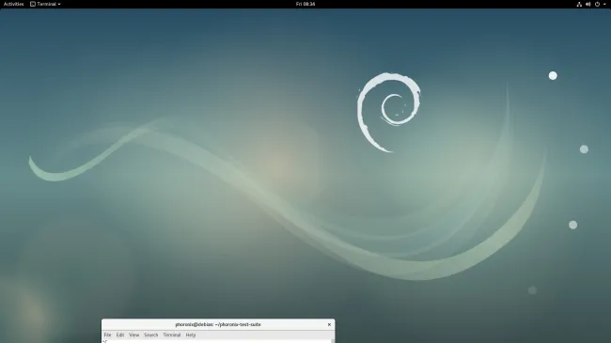Viewport: 611px width, 343px height.
Task: Open the View menu in Terminal
Action: [134, 335]
